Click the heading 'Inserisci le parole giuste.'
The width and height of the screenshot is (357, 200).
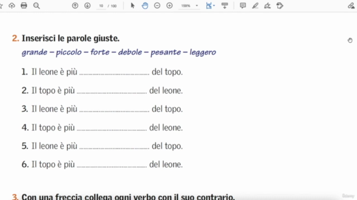(x=71, y=38)
